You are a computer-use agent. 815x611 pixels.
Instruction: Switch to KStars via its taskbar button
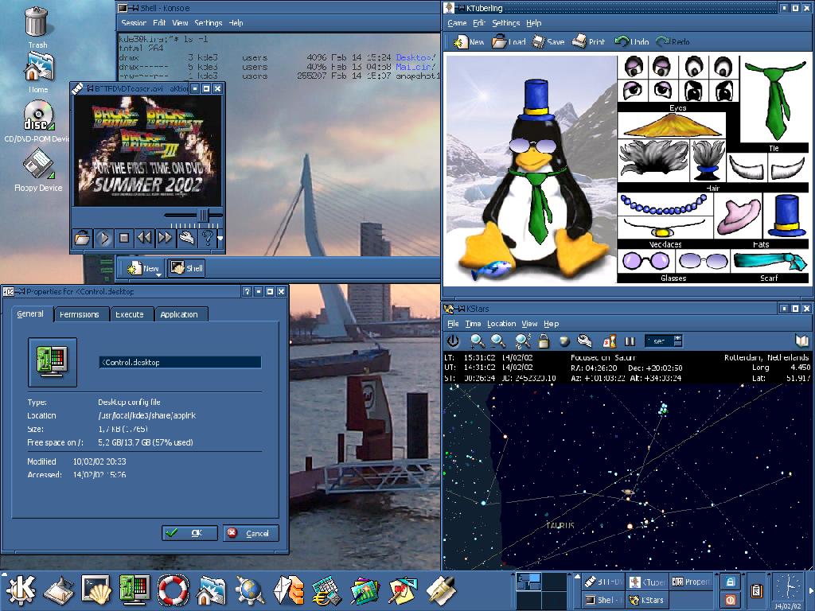click(646, 600)
